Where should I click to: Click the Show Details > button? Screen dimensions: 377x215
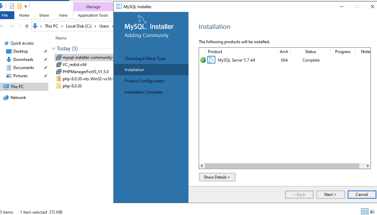pyautogui.click(x=217, y=177)
